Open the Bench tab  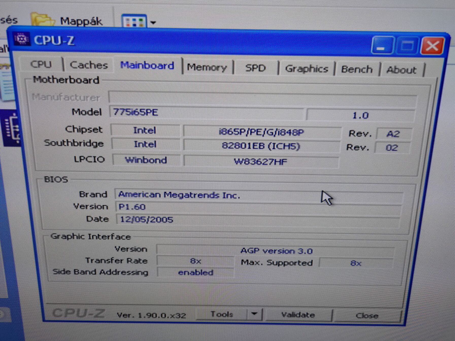tap(357, 69)
